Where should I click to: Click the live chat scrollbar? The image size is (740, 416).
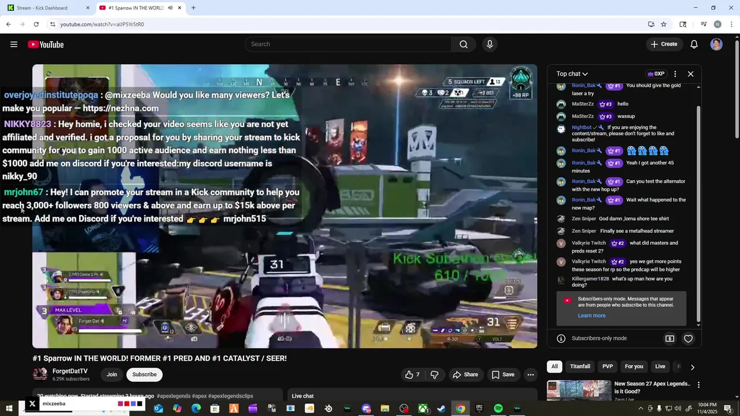click(698, 214)
